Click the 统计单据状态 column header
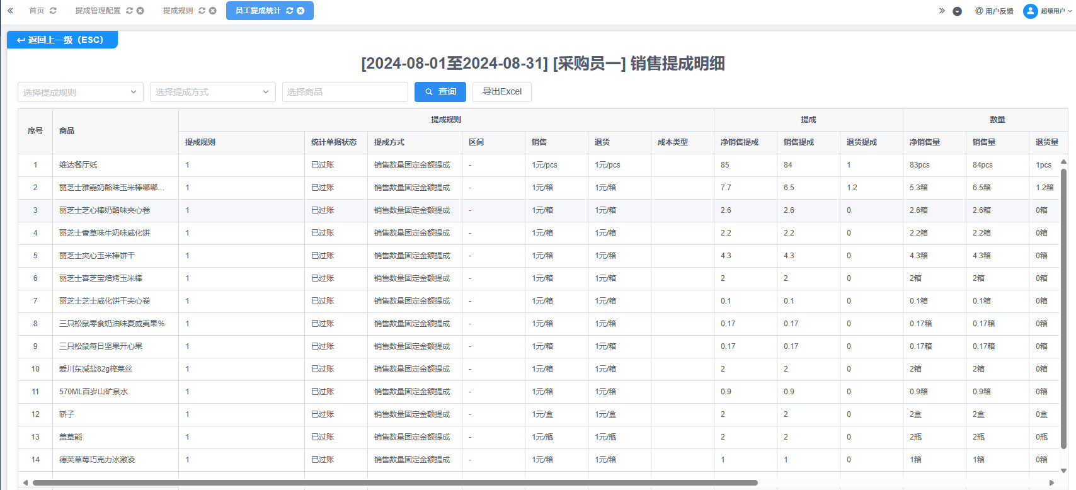Viewport: 1076px width, 490px height. tap(336, 142)
